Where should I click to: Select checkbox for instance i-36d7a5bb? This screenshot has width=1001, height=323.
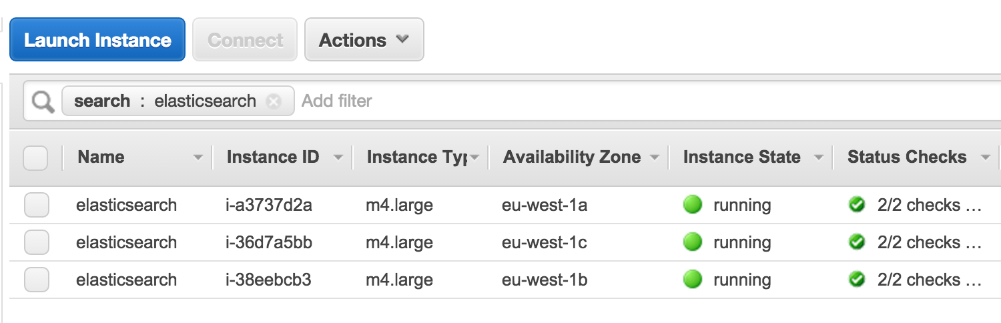tap(37, 242)
